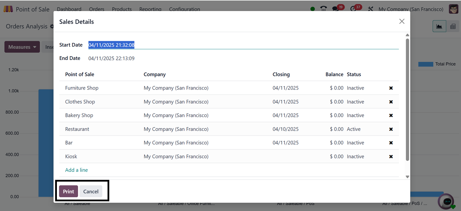Remove the Furniture Shop row
This screenshot has height=211, width=461.
tap(391, 88)
